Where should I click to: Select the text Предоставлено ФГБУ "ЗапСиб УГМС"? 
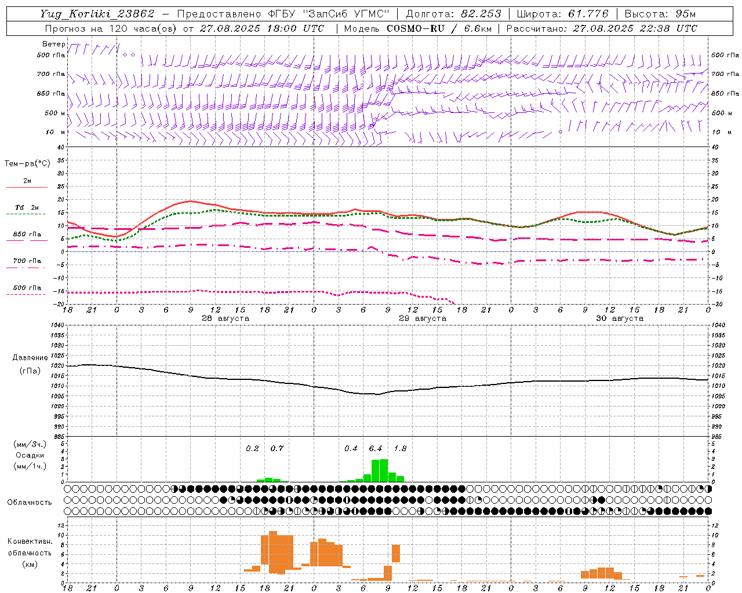coord(283,14)
